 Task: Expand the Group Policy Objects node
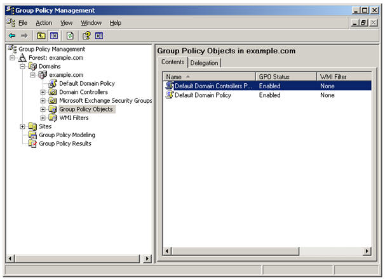pyautogui.click(x=43, y=109)
